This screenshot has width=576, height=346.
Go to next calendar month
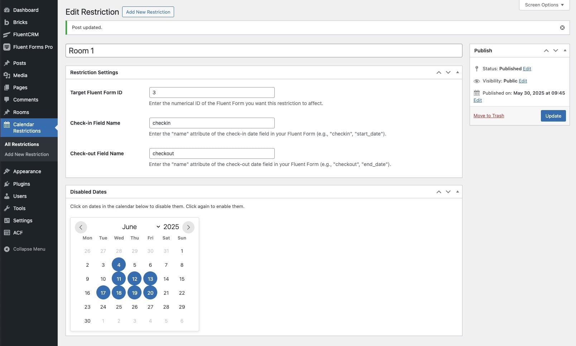point(188,227)
